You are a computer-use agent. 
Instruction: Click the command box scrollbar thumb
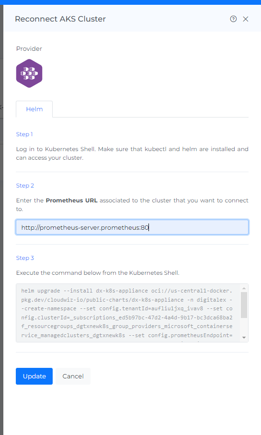244,305
